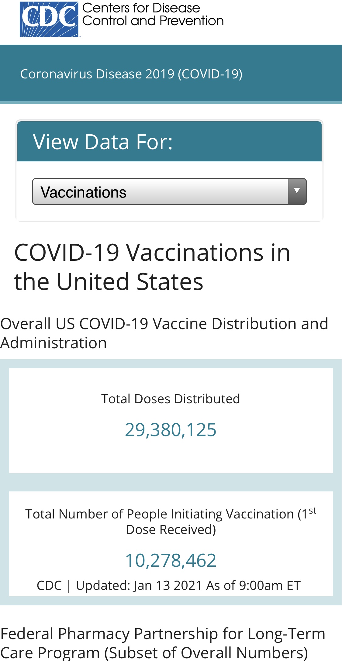Click the CDC logo icon

point(49,19)
